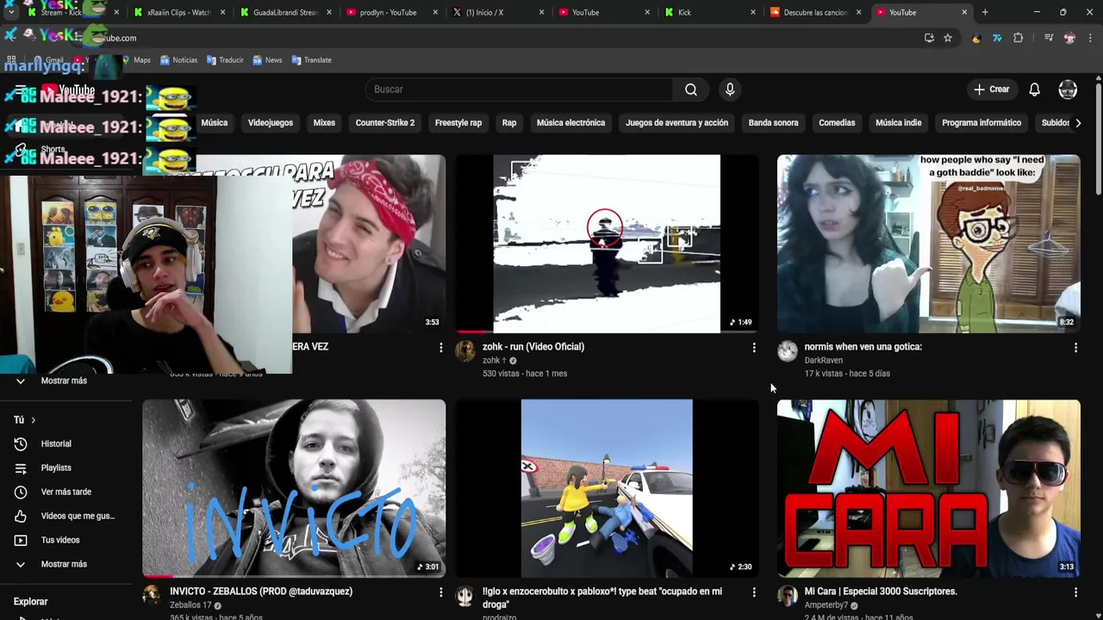
Task: Open the Translate bookmark
Action: coord(312,60)
